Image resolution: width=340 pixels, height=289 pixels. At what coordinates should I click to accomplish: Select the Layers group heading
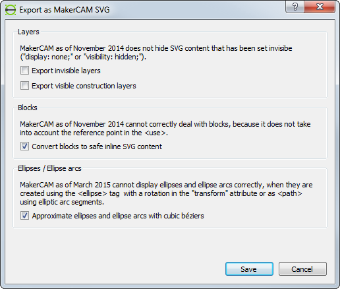[28, 32]
